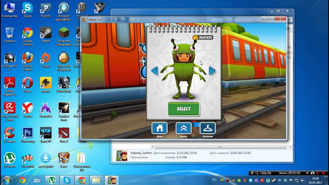
Task: Click Explorer horizontal scrollbar thumb
Action: point(220,147)
